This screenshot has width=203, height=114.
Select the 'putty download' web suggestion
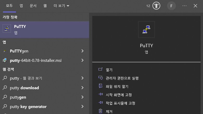(45, 88)
